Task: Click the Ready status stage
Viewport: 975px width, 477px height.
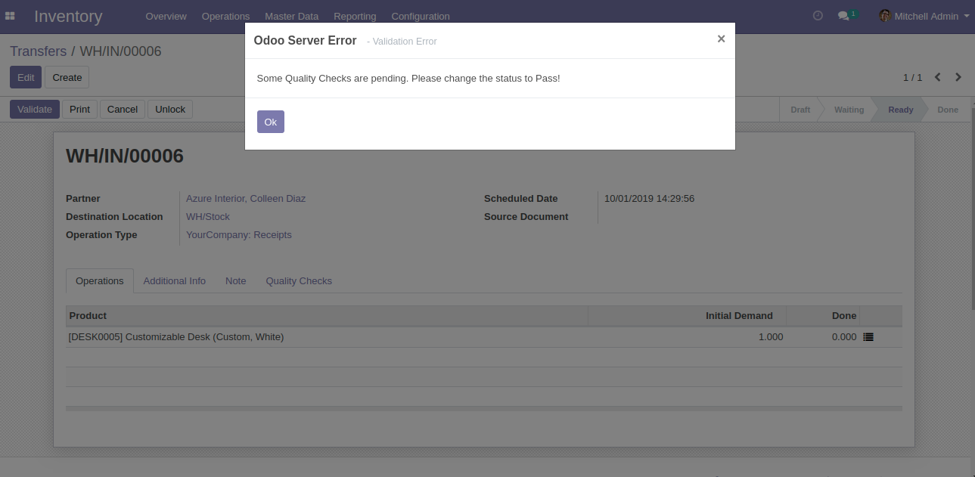Action: click(900, 110)
